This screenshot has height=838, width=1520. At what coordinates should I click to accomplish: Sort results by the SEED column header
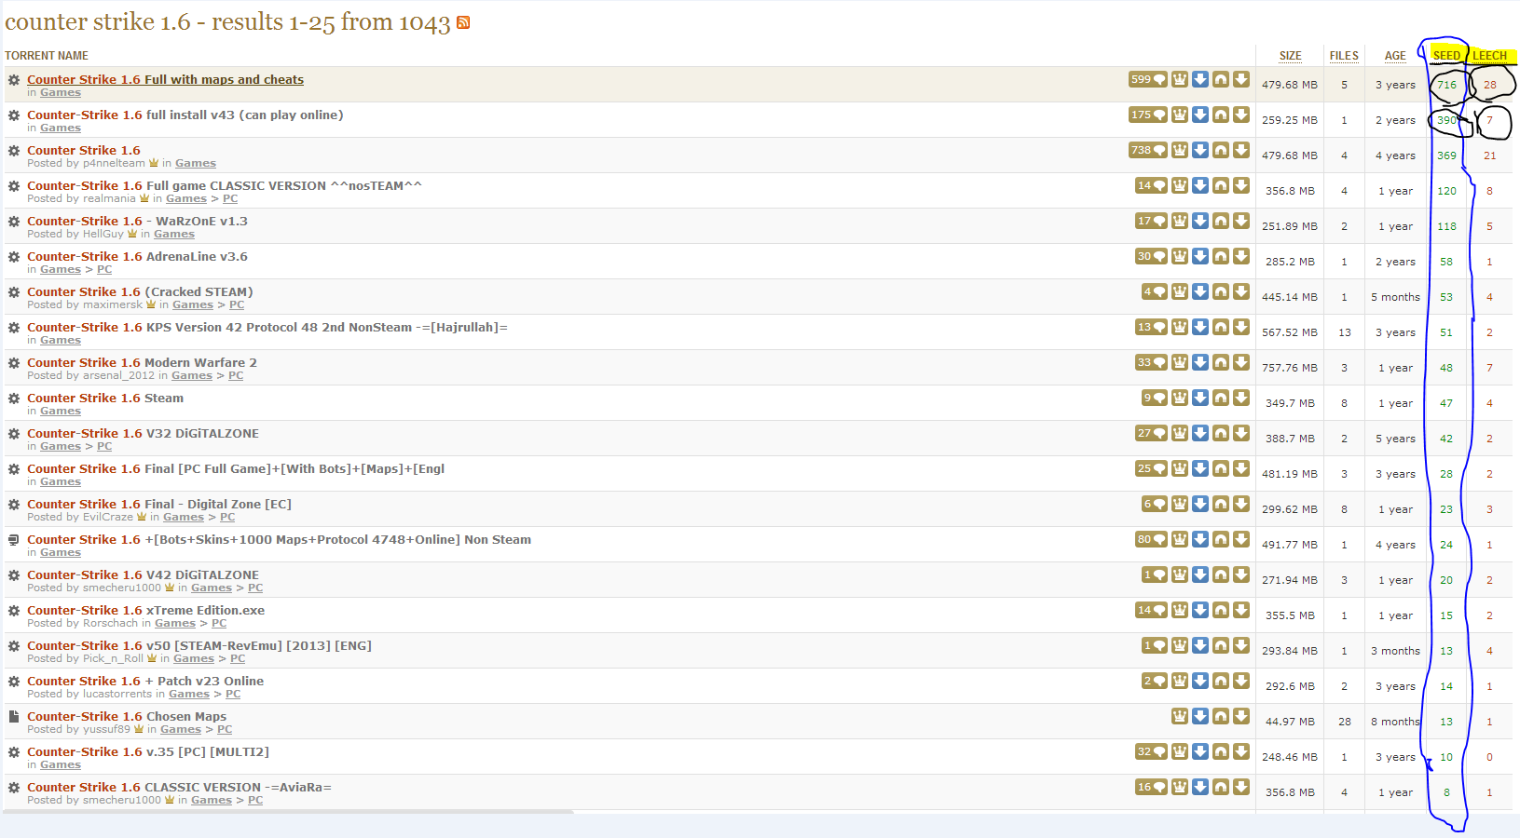pyautogui.click(x=1446, y=56)
